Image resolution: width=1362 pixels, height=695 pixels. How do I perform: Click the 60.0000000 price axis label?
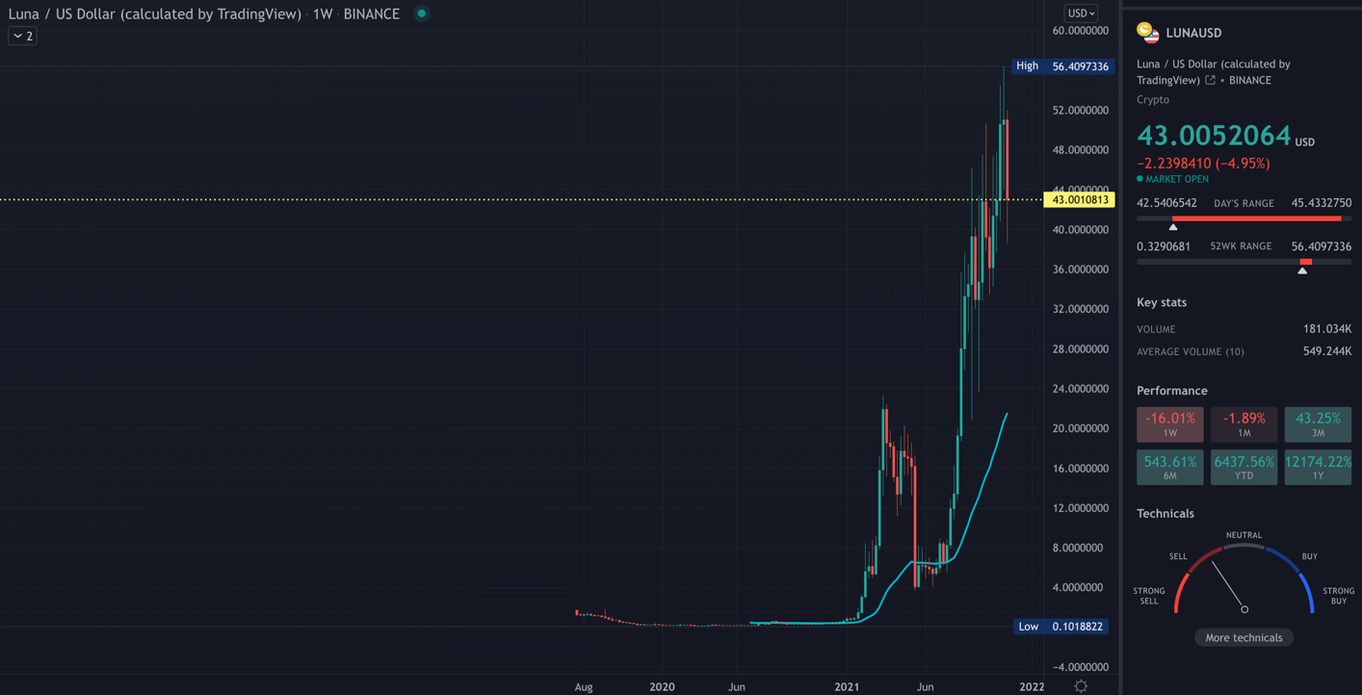point(1080,31)
